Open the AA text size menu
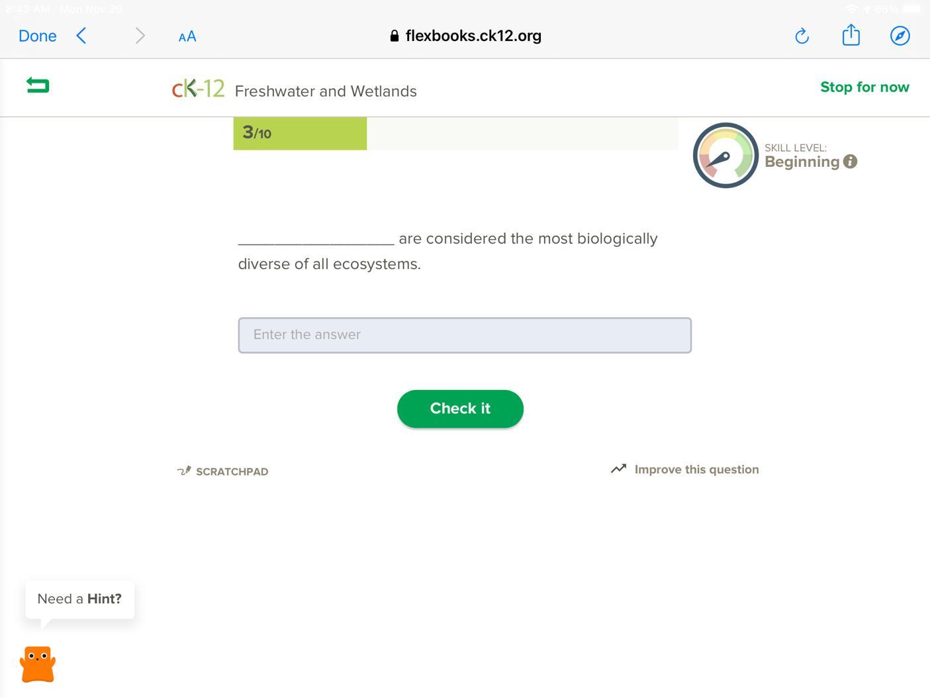The width and height of the screenshot is (930, 698). (x=187, y=36)
